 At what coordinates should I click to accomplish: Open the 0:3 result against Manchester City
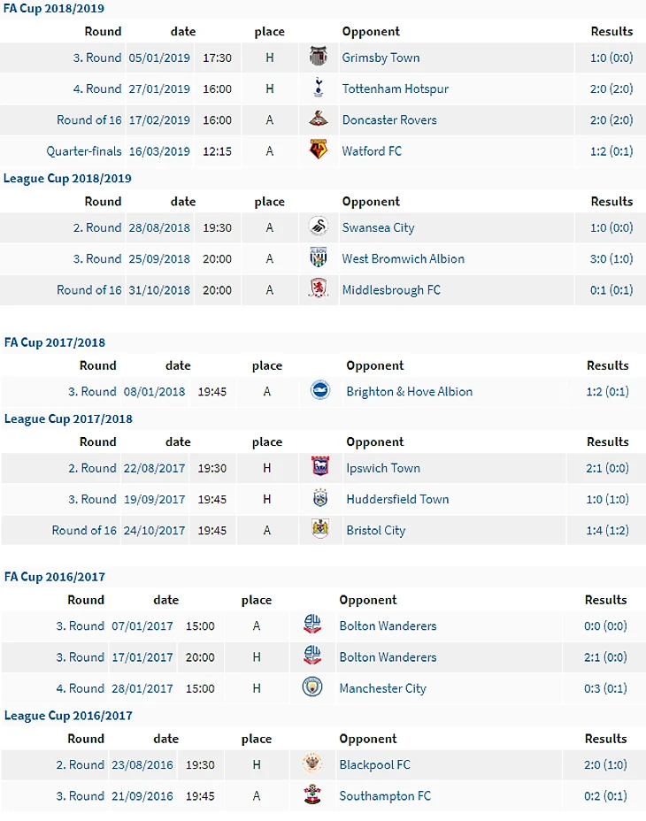tap(605, 687)
